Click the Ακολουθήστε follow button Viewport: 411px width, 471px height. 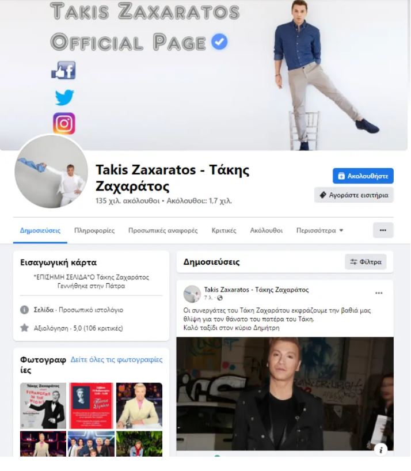[x=363, y=176]
